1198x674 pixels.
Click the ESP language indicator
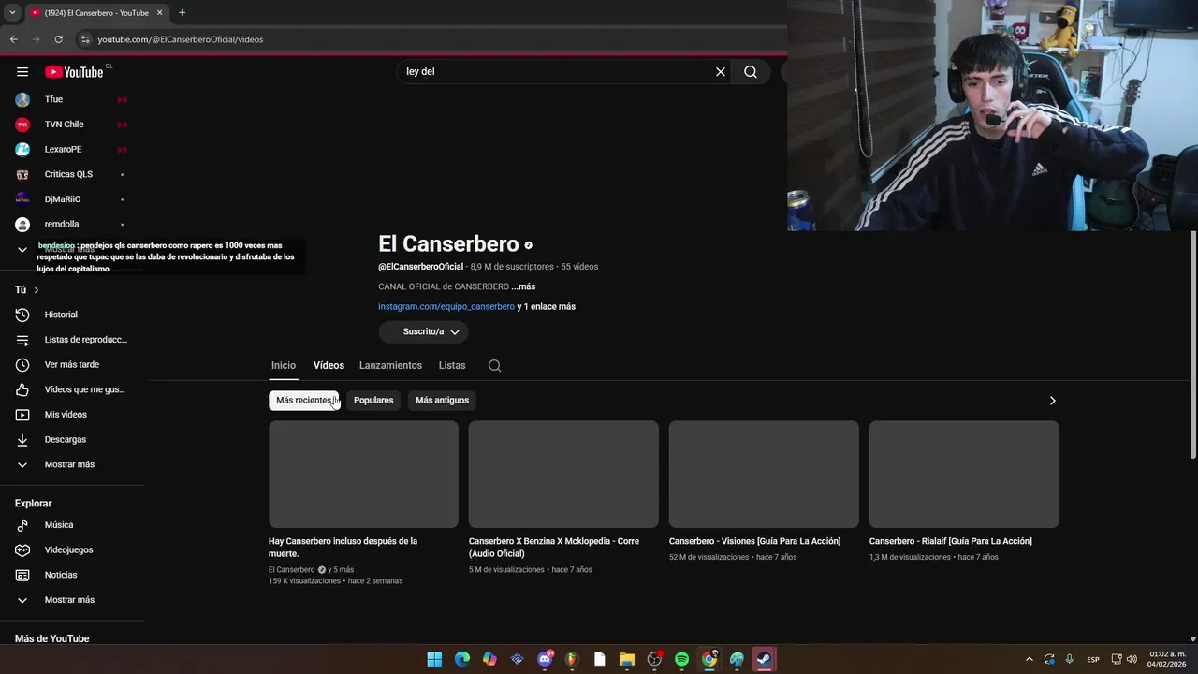pos(1093,659)
